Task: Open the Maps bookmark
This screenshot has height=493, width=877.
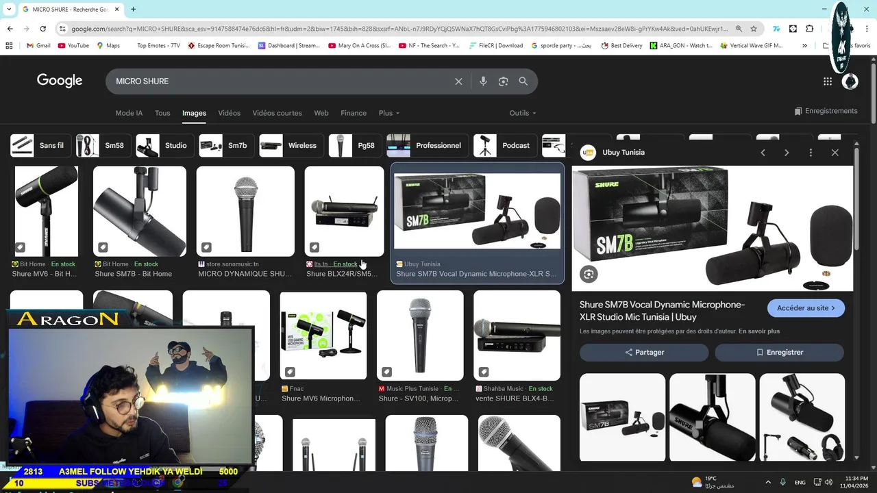Action: pos(108,46)
